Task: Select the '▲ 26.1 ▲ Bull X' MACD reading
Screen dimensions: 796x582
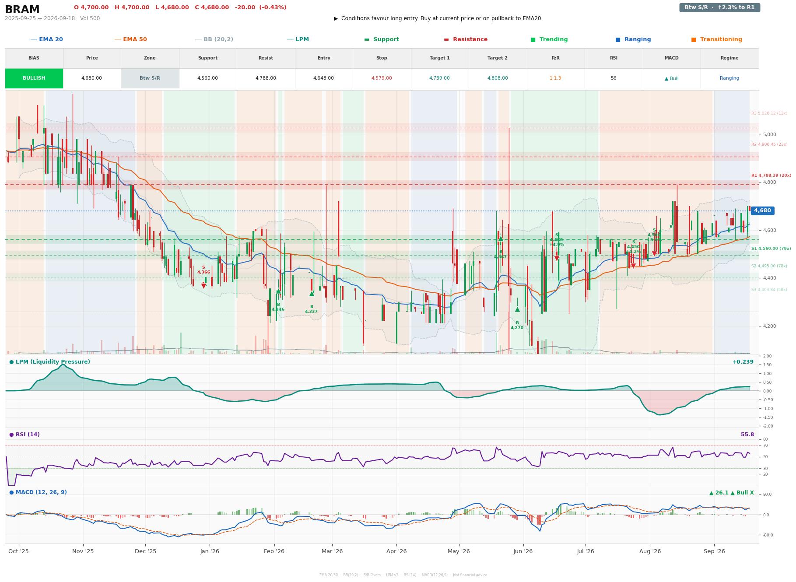Action: coord(732,493)
